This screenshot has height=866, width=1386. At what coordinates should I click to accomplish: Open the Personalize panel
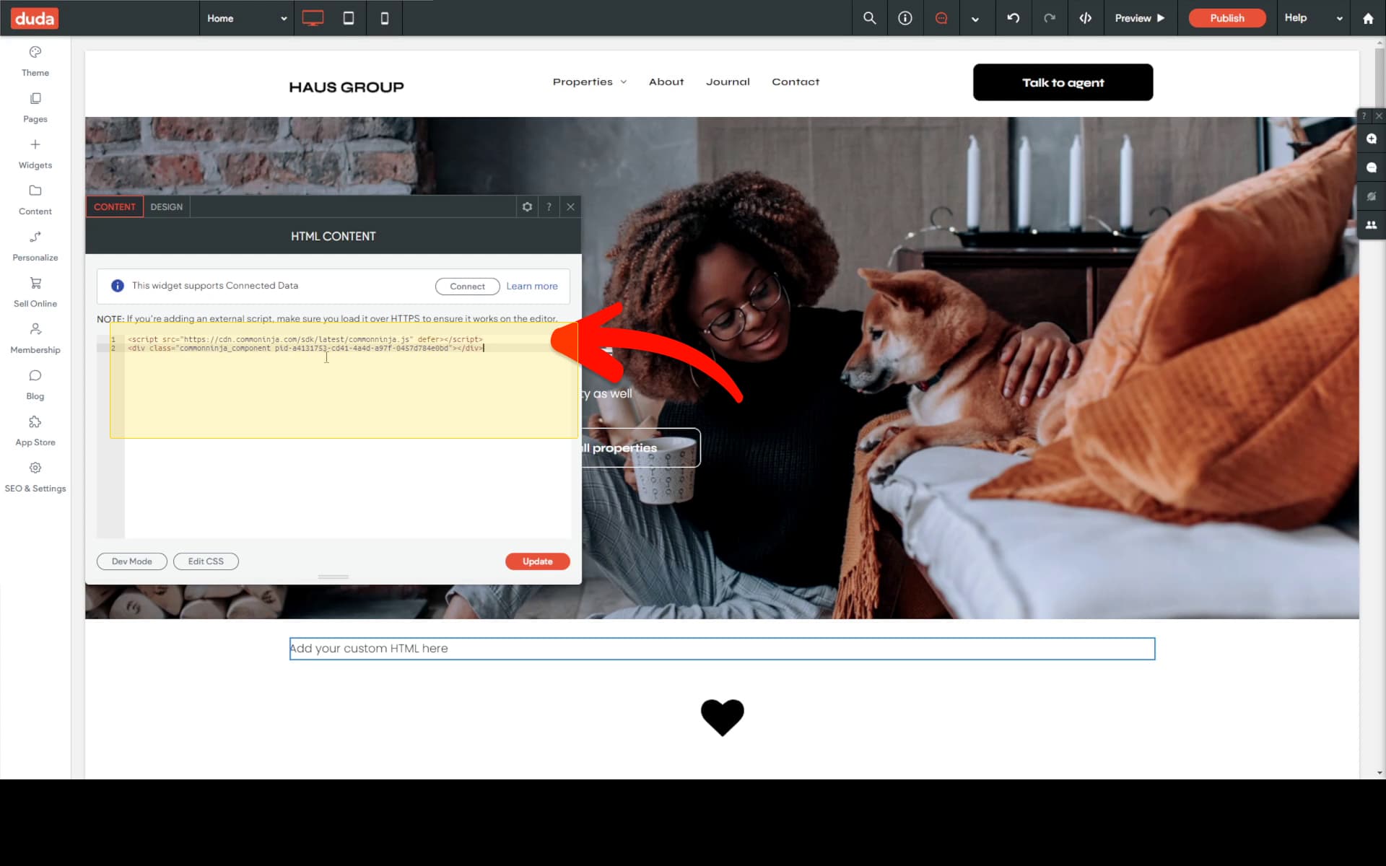tap(35, 246)
